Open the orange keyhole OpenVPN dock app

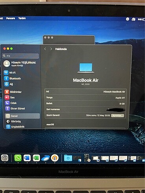coord(55,158)
